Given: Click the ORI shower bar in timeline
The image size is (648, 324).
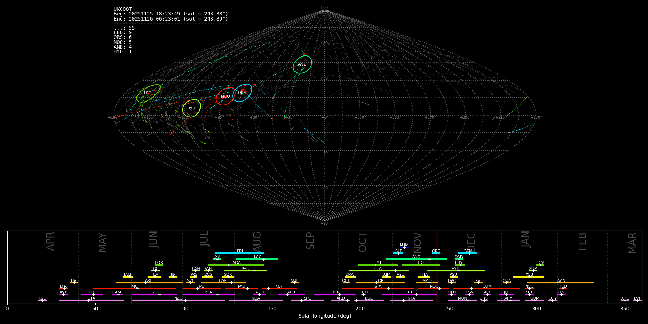Looking at the screenshot, I should tap(381, 283).
